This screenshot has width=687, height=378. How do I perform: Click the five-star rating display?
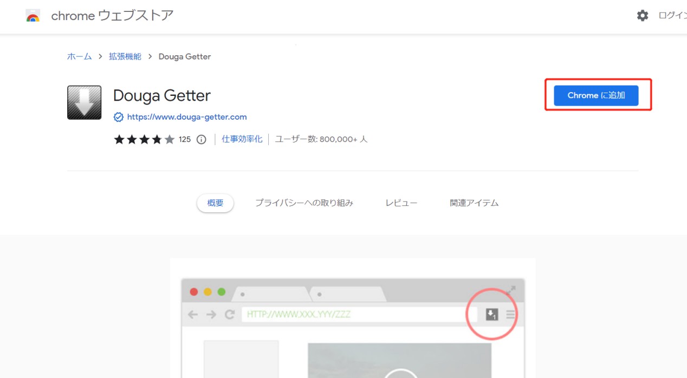[144, 140]
